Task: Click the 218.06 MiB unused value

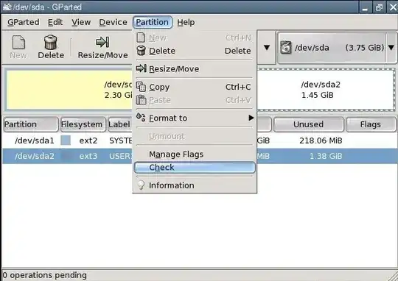Action: [x=321, y=140]
